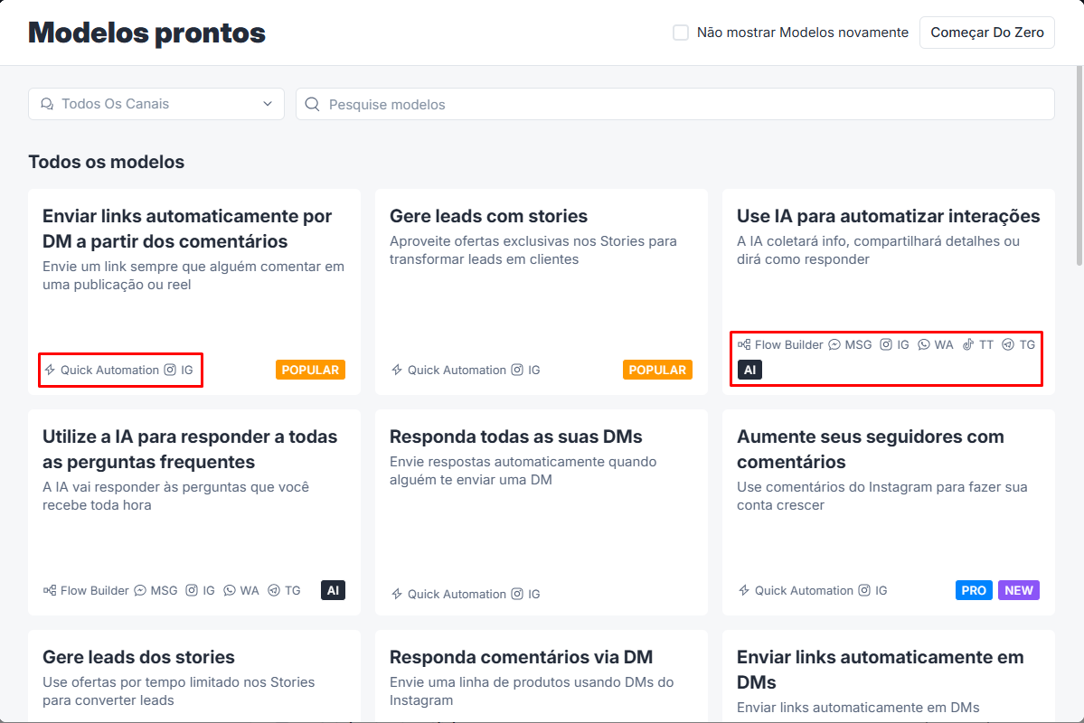Viewport: 1084px width, 723px height.
Task: Click Flow Builder icon on 'Use IA para automatizar' card
Action: point(744,344)
